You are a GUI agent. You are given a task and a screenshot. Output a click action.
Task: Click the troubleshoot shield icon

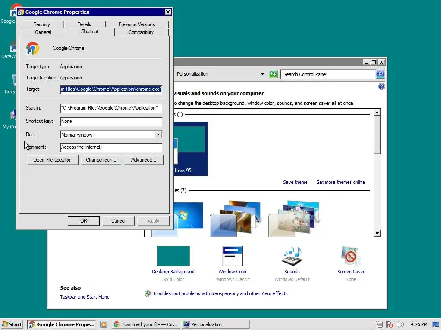click(148, 294)
